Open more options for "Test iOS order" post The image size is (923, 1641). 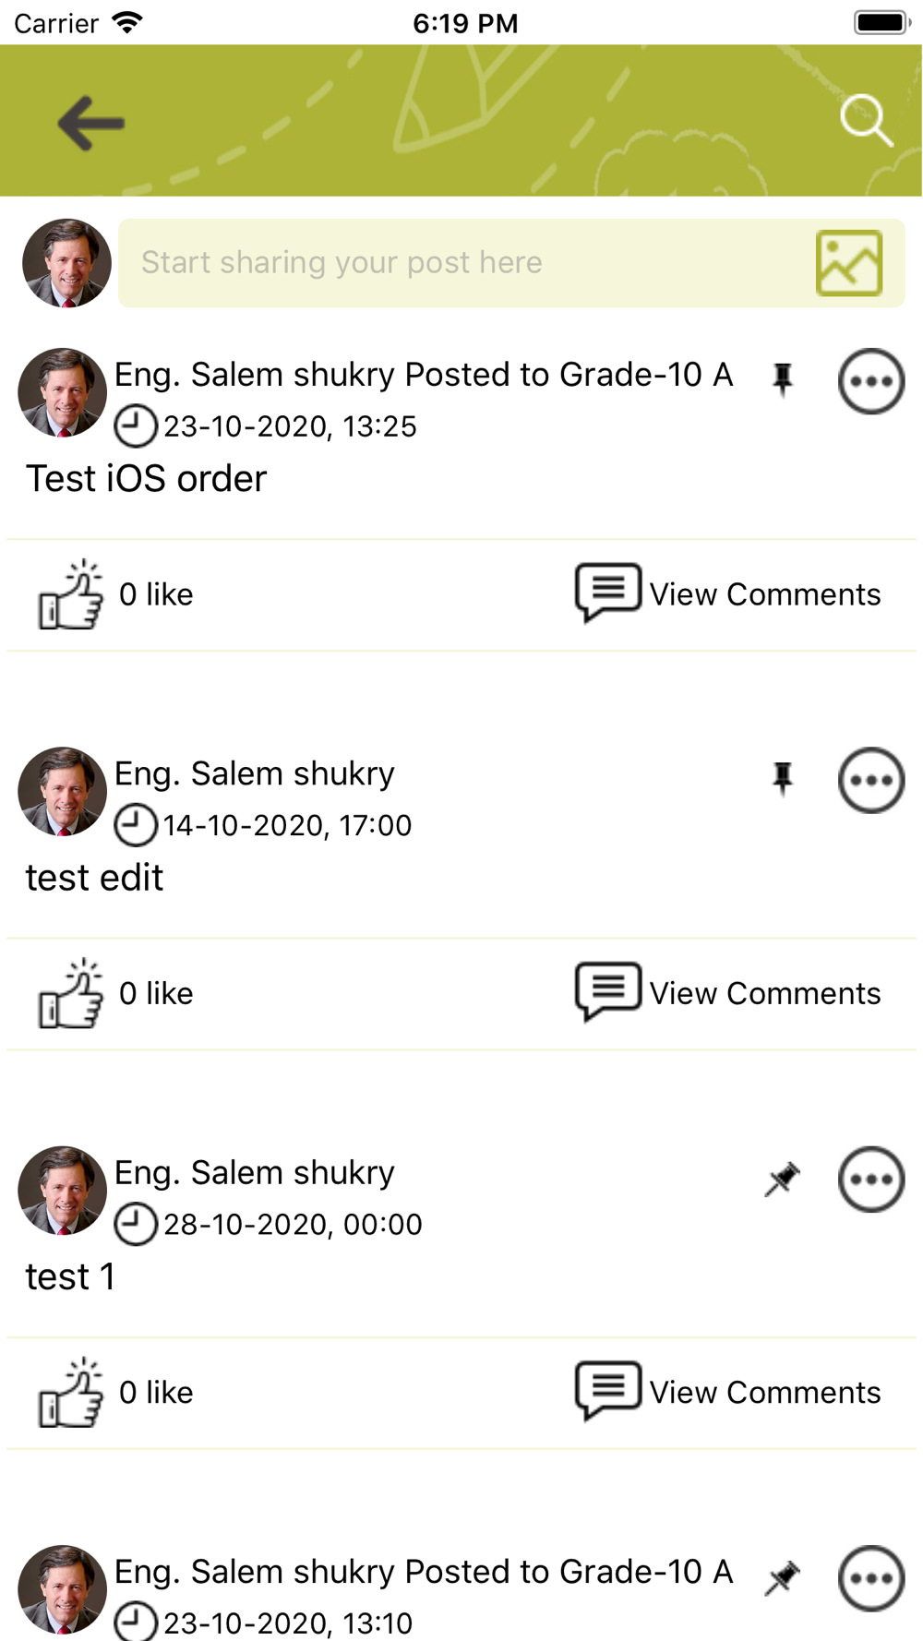(871, 381)
